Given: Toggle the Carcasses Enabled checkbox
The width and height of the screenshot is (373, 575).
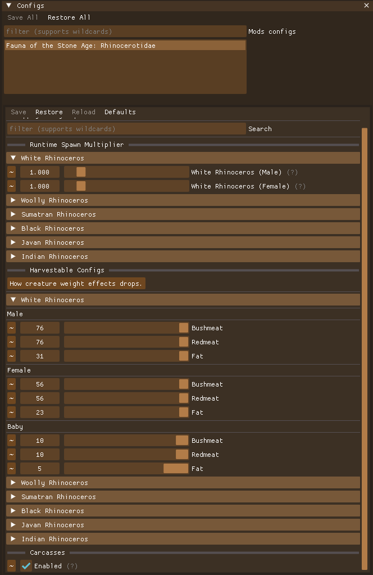Looking at the screenshot, I should (26, 566).
